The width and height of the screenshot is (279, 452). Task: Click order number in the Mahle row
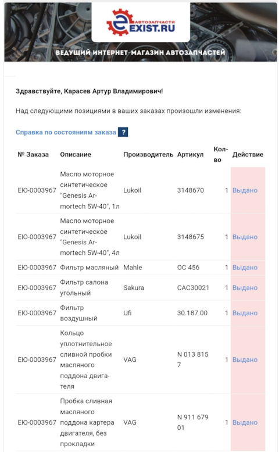[37, 268]
